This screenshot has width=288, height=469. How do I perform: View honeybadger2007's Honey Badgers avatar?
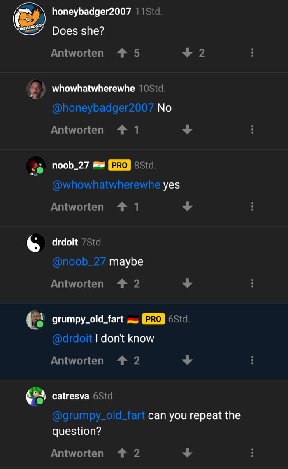29,19
